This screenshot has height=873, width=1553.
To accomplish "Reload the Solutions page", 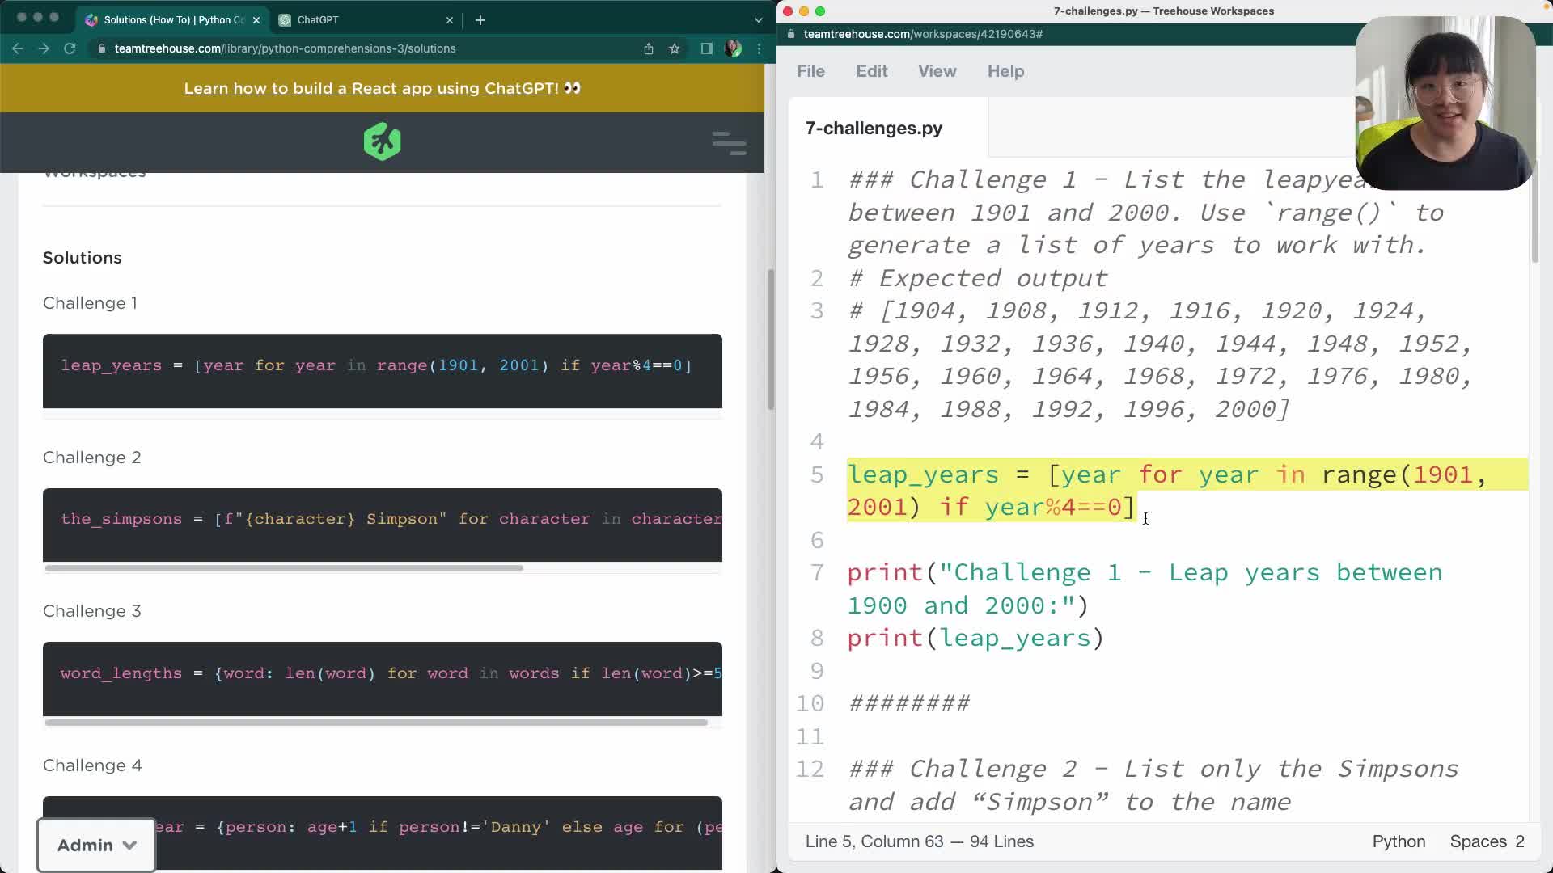I will pyautogui.click(x=70, y=48).
